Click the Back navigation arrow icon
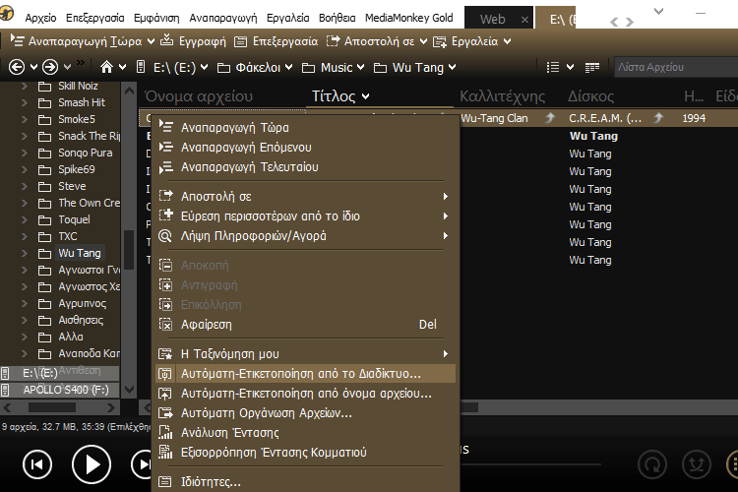This screenshot has width=738, height=492. point(17,67)
